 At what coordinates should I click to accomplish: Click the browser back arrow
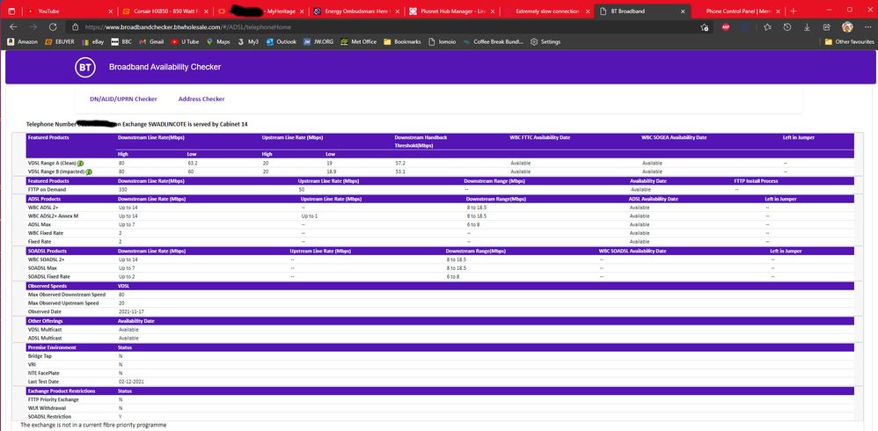click(x=11, y=26)
